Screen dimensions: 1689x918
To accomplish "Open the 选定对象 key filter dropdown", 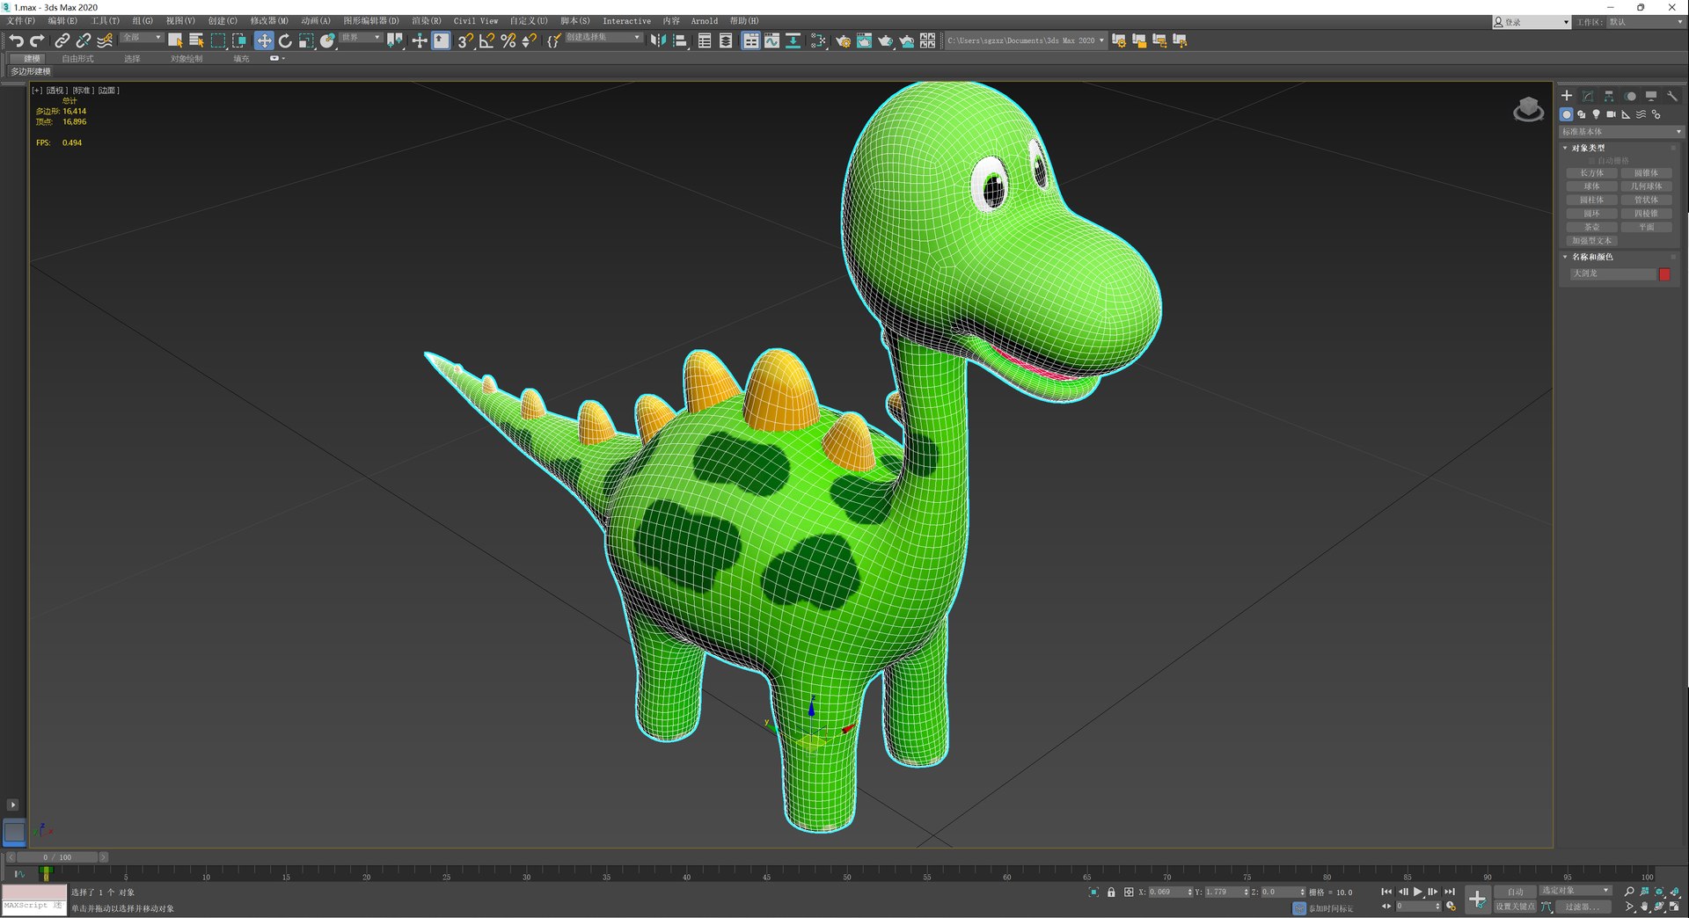I will pos(1576,891).
